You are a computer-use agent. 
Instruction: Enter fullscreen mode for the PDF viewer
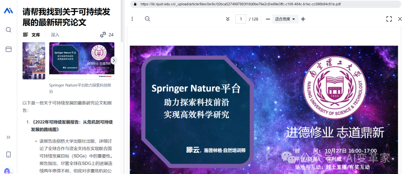pyautogui.click(x=389, y=19)
